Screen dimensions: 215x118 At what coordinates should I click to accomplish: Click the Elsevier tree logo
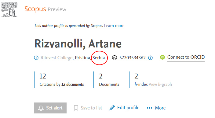point(9,9)
